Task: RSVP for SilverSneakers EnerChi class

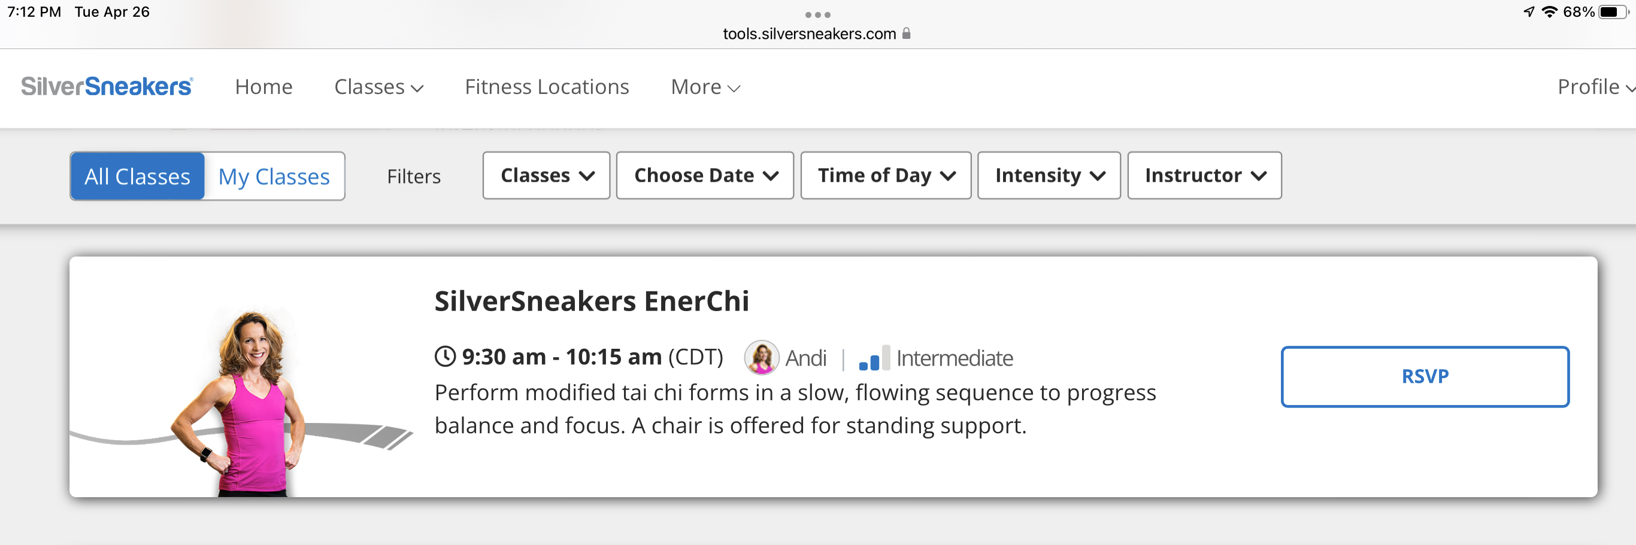Action: tap(1425, 376)
